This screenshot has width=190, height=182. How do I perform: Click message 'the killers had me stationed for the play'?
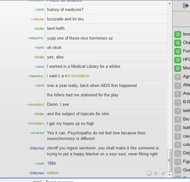tap(83, 95)
